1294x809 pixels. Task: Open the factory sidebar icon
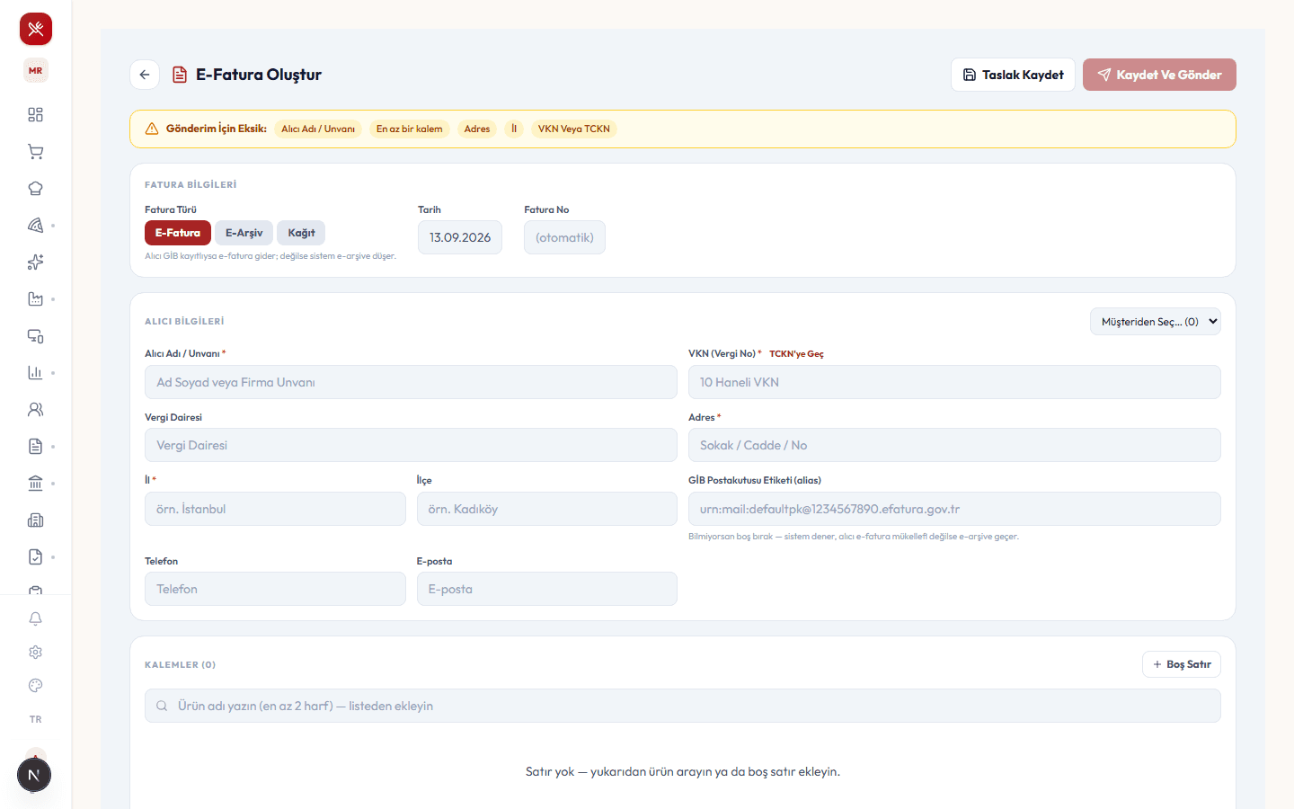36,299
